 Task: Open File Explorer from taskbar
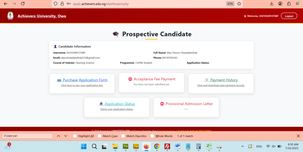[115, 146]
